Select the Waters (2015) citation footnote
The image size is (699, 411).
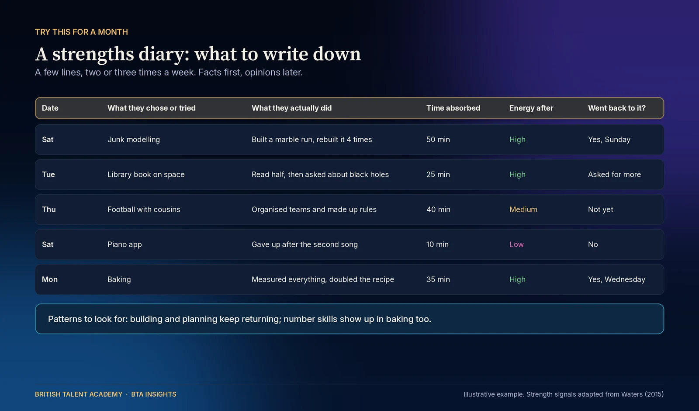click(564, 394)
